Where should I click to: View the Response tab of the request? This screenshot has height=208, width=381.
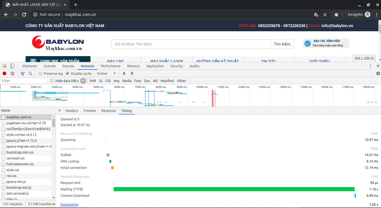pos(109,111)
